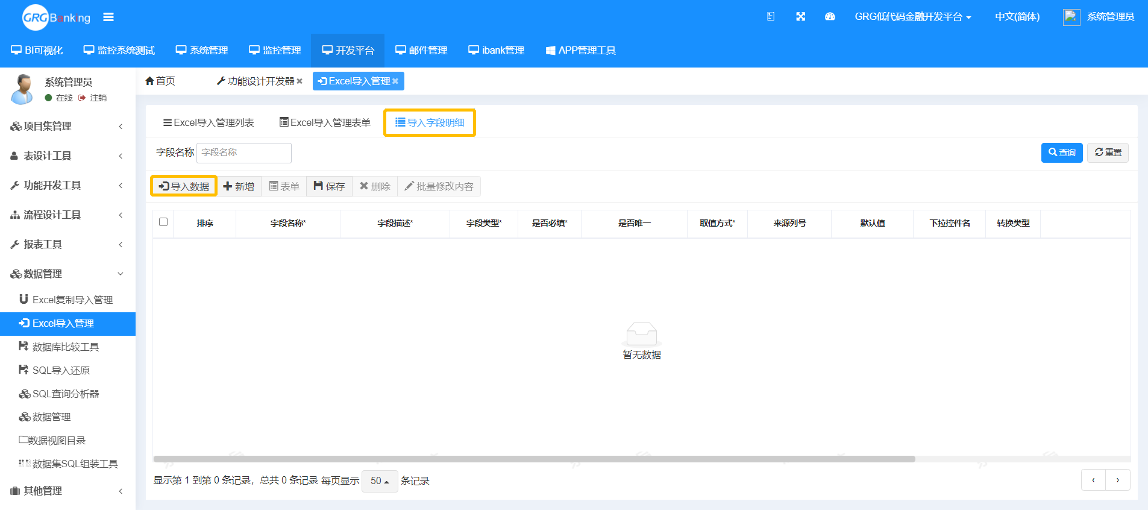Open 数据视图目录 in sidebar

(x=67, y=441)
